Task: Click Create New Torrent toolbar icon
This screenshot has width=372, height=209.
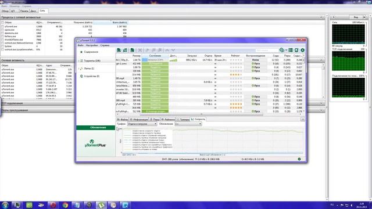Action: tap(133, 50)
